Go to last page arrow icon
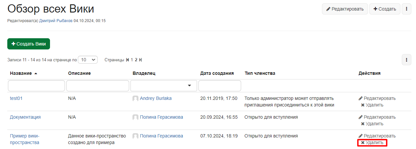This screenshot has height=149, width=416. [140, 60]
